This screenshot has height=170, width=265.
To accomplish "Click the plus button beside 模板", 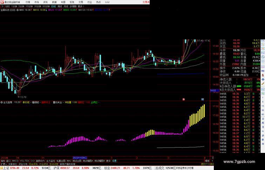I will (212, 161).
